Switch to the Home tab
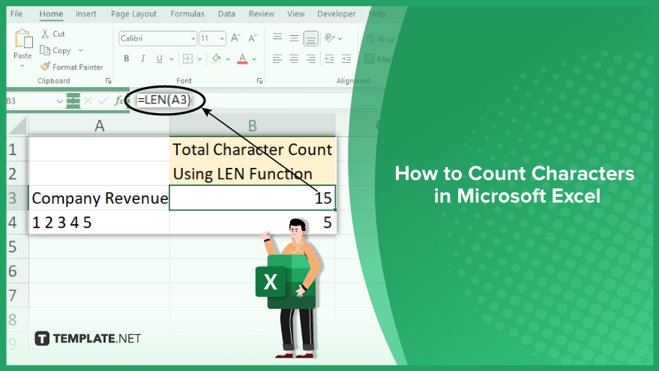This screenshot has height=371, width=659. point(51,13)
